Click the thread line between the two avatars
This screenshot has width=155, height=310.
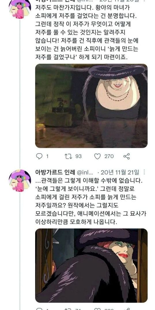20,94
